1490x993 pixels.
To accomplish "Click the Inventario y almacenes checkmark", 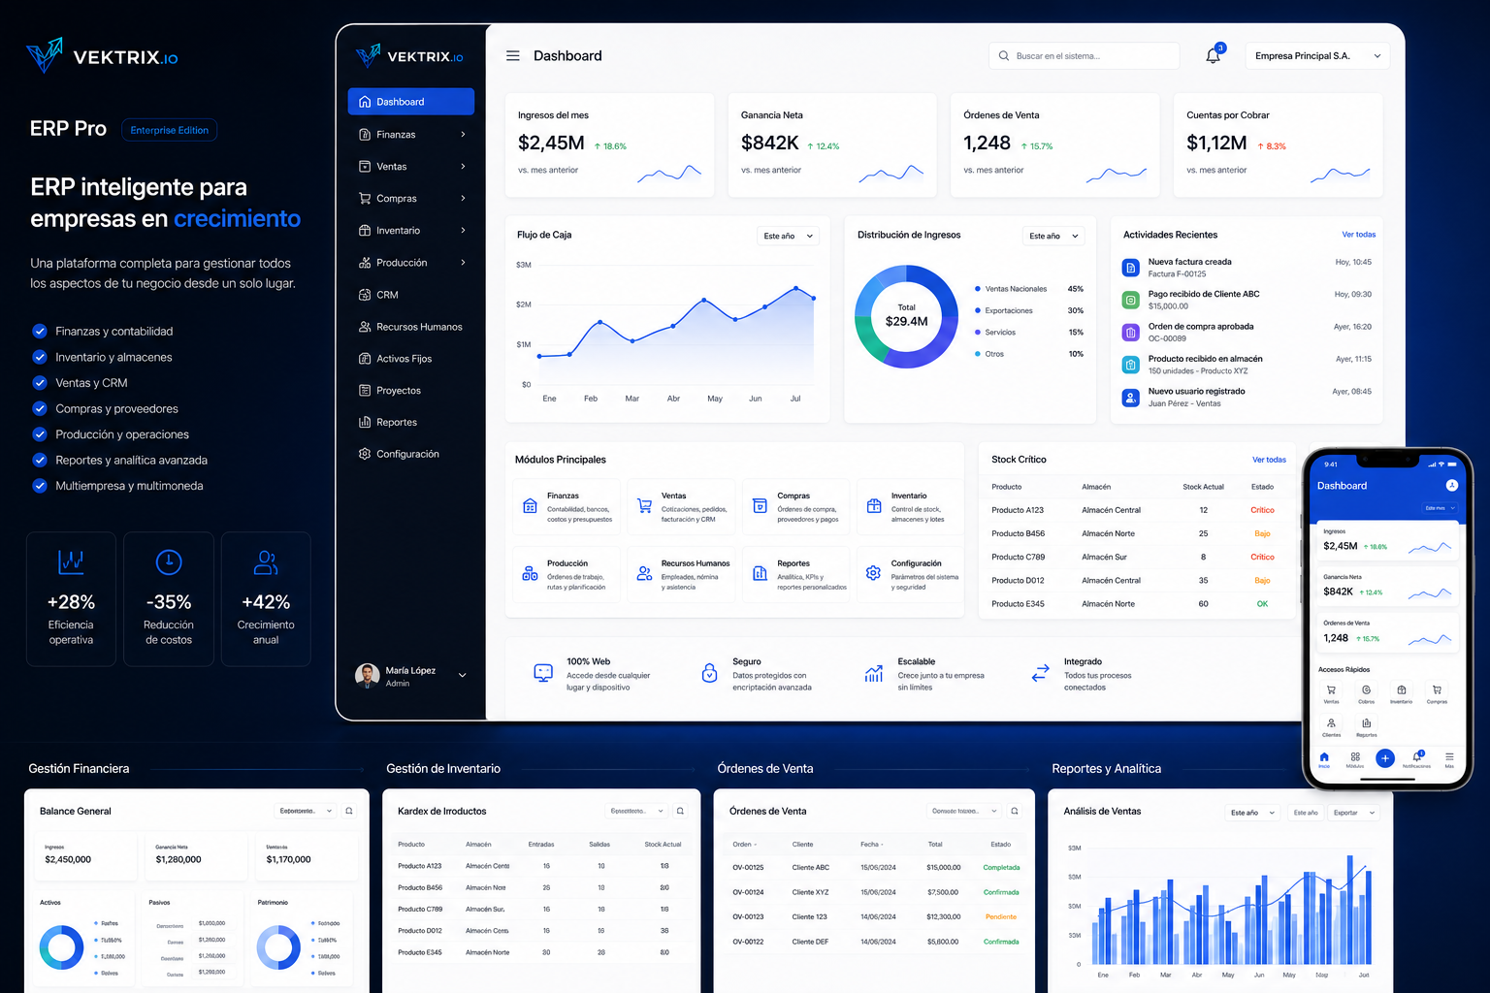I will coord(40,357).
